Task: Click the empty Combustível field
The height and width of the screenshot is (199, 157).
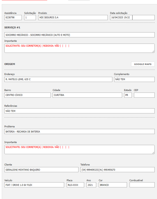Action: pyautogui.click(x=142, y=185)
